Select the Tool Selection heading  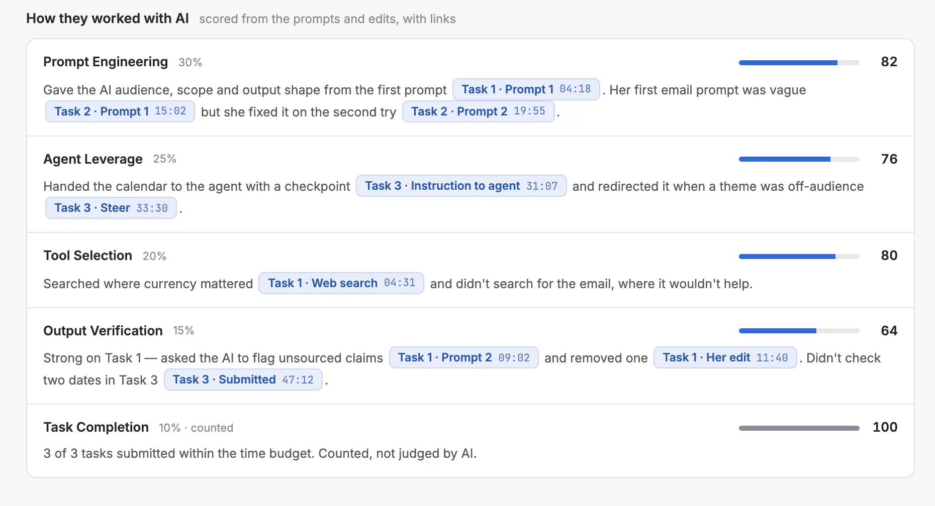pos(88,256)
